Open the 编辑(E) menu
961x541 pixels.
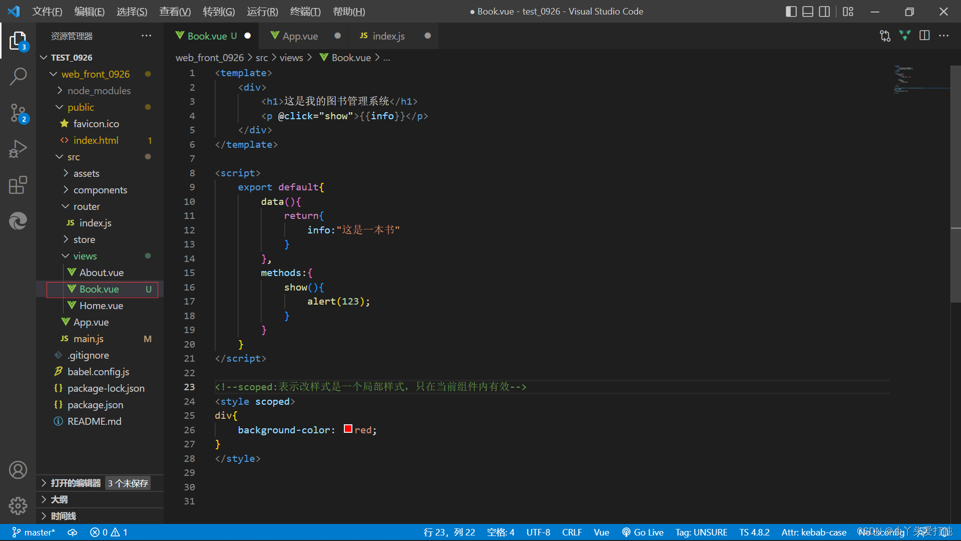90,11
